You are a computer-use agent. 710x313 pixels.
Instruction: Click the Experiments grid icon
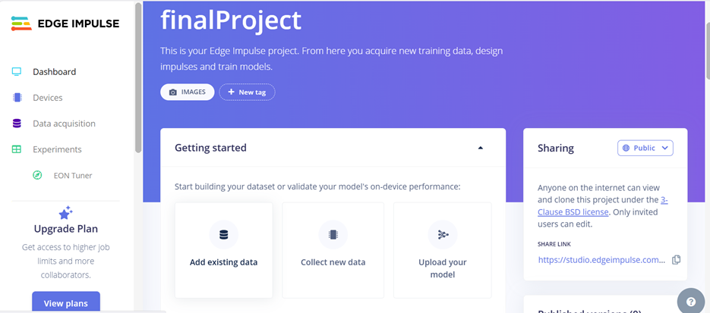pos(17,149)
